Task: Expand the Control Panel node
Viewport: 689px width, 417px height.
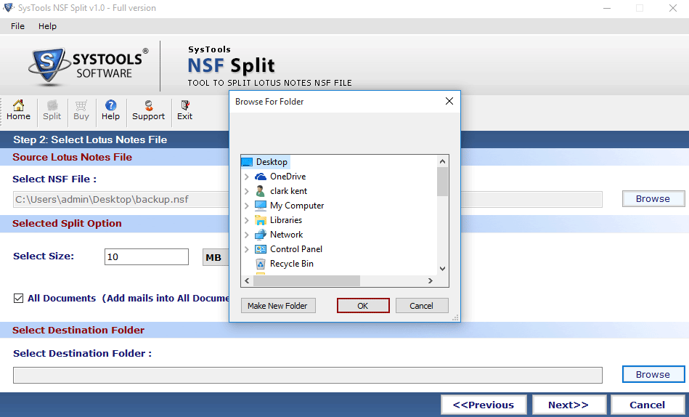Action: [x=247, y=249]
